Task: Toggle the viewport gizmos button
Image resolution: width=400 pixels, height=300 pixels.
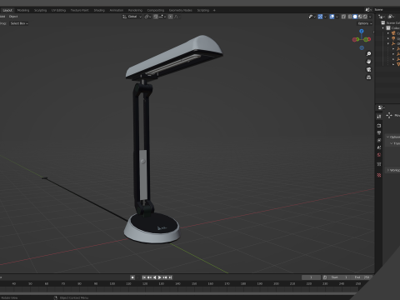Action: pyautogui.click(x=320, y=17)
